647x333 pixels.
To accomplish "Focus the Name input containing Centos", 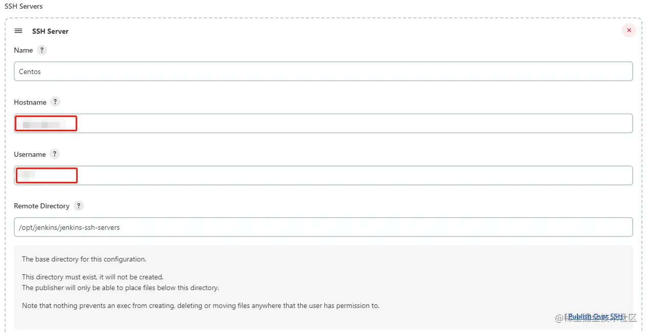I will tap(323, 72).
